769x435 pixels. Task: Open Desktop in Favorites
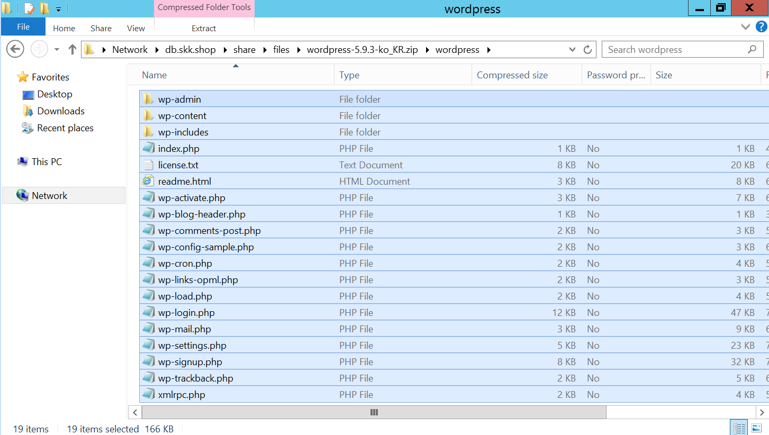click(x=55, y=94)
